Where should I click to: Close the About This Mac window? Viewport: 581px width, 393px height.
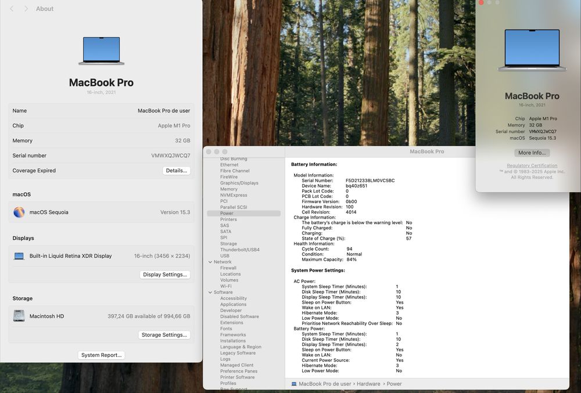[x=481, y=2]
